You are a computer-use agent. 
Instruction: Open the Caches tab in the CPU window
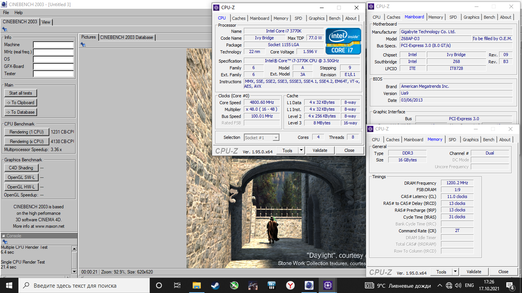coord(239,18)
